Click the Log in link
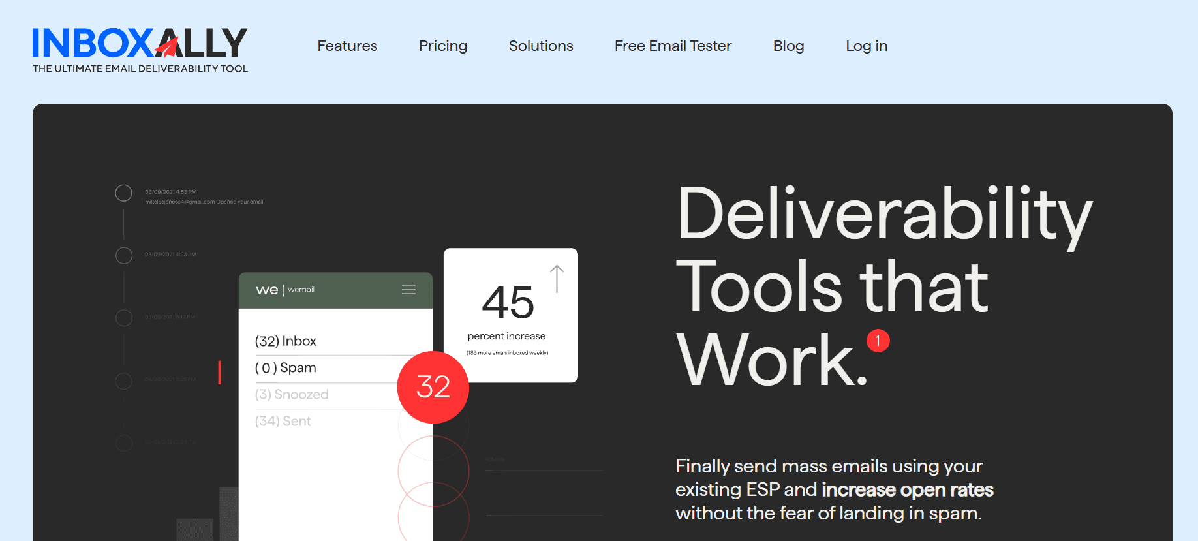1198x541 pixels. [867, 46]
